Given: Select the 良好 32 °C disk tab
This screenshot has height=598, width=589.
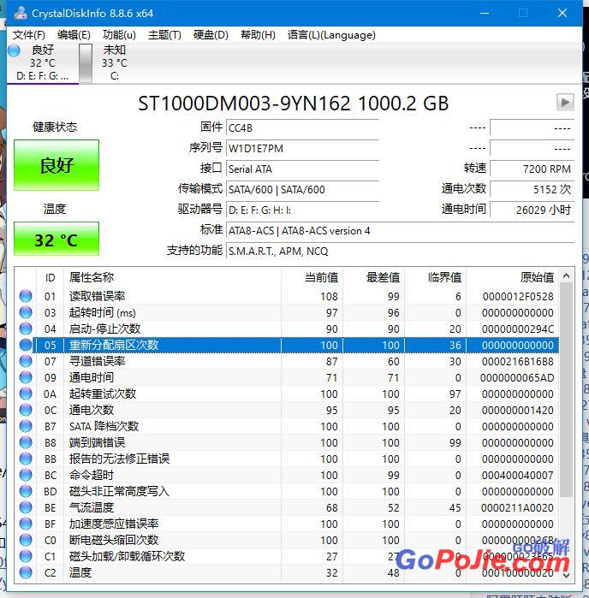Looking at the screenshot, I should coord(43,63).
